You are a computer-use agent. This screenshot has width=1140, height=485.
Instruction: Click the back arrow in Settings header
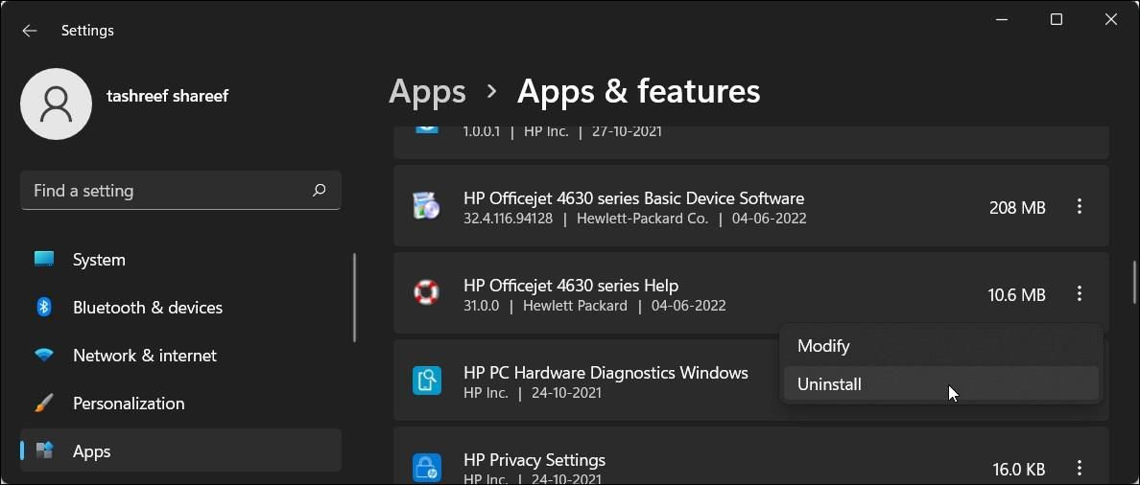point(30,31)
